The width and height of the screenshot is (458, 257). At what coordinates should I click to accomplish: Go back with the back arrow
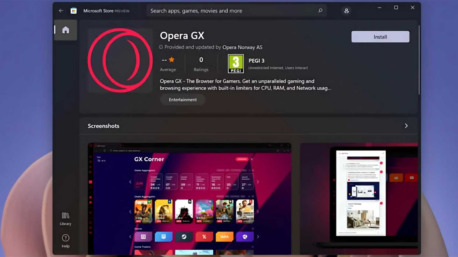click(61, 11)
